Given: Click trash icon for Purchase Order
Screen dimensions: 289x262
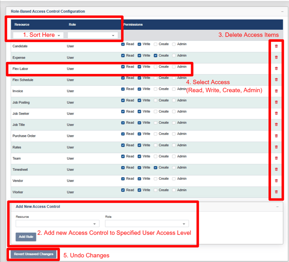Looking at the screenshot, I should coord(276,136).
